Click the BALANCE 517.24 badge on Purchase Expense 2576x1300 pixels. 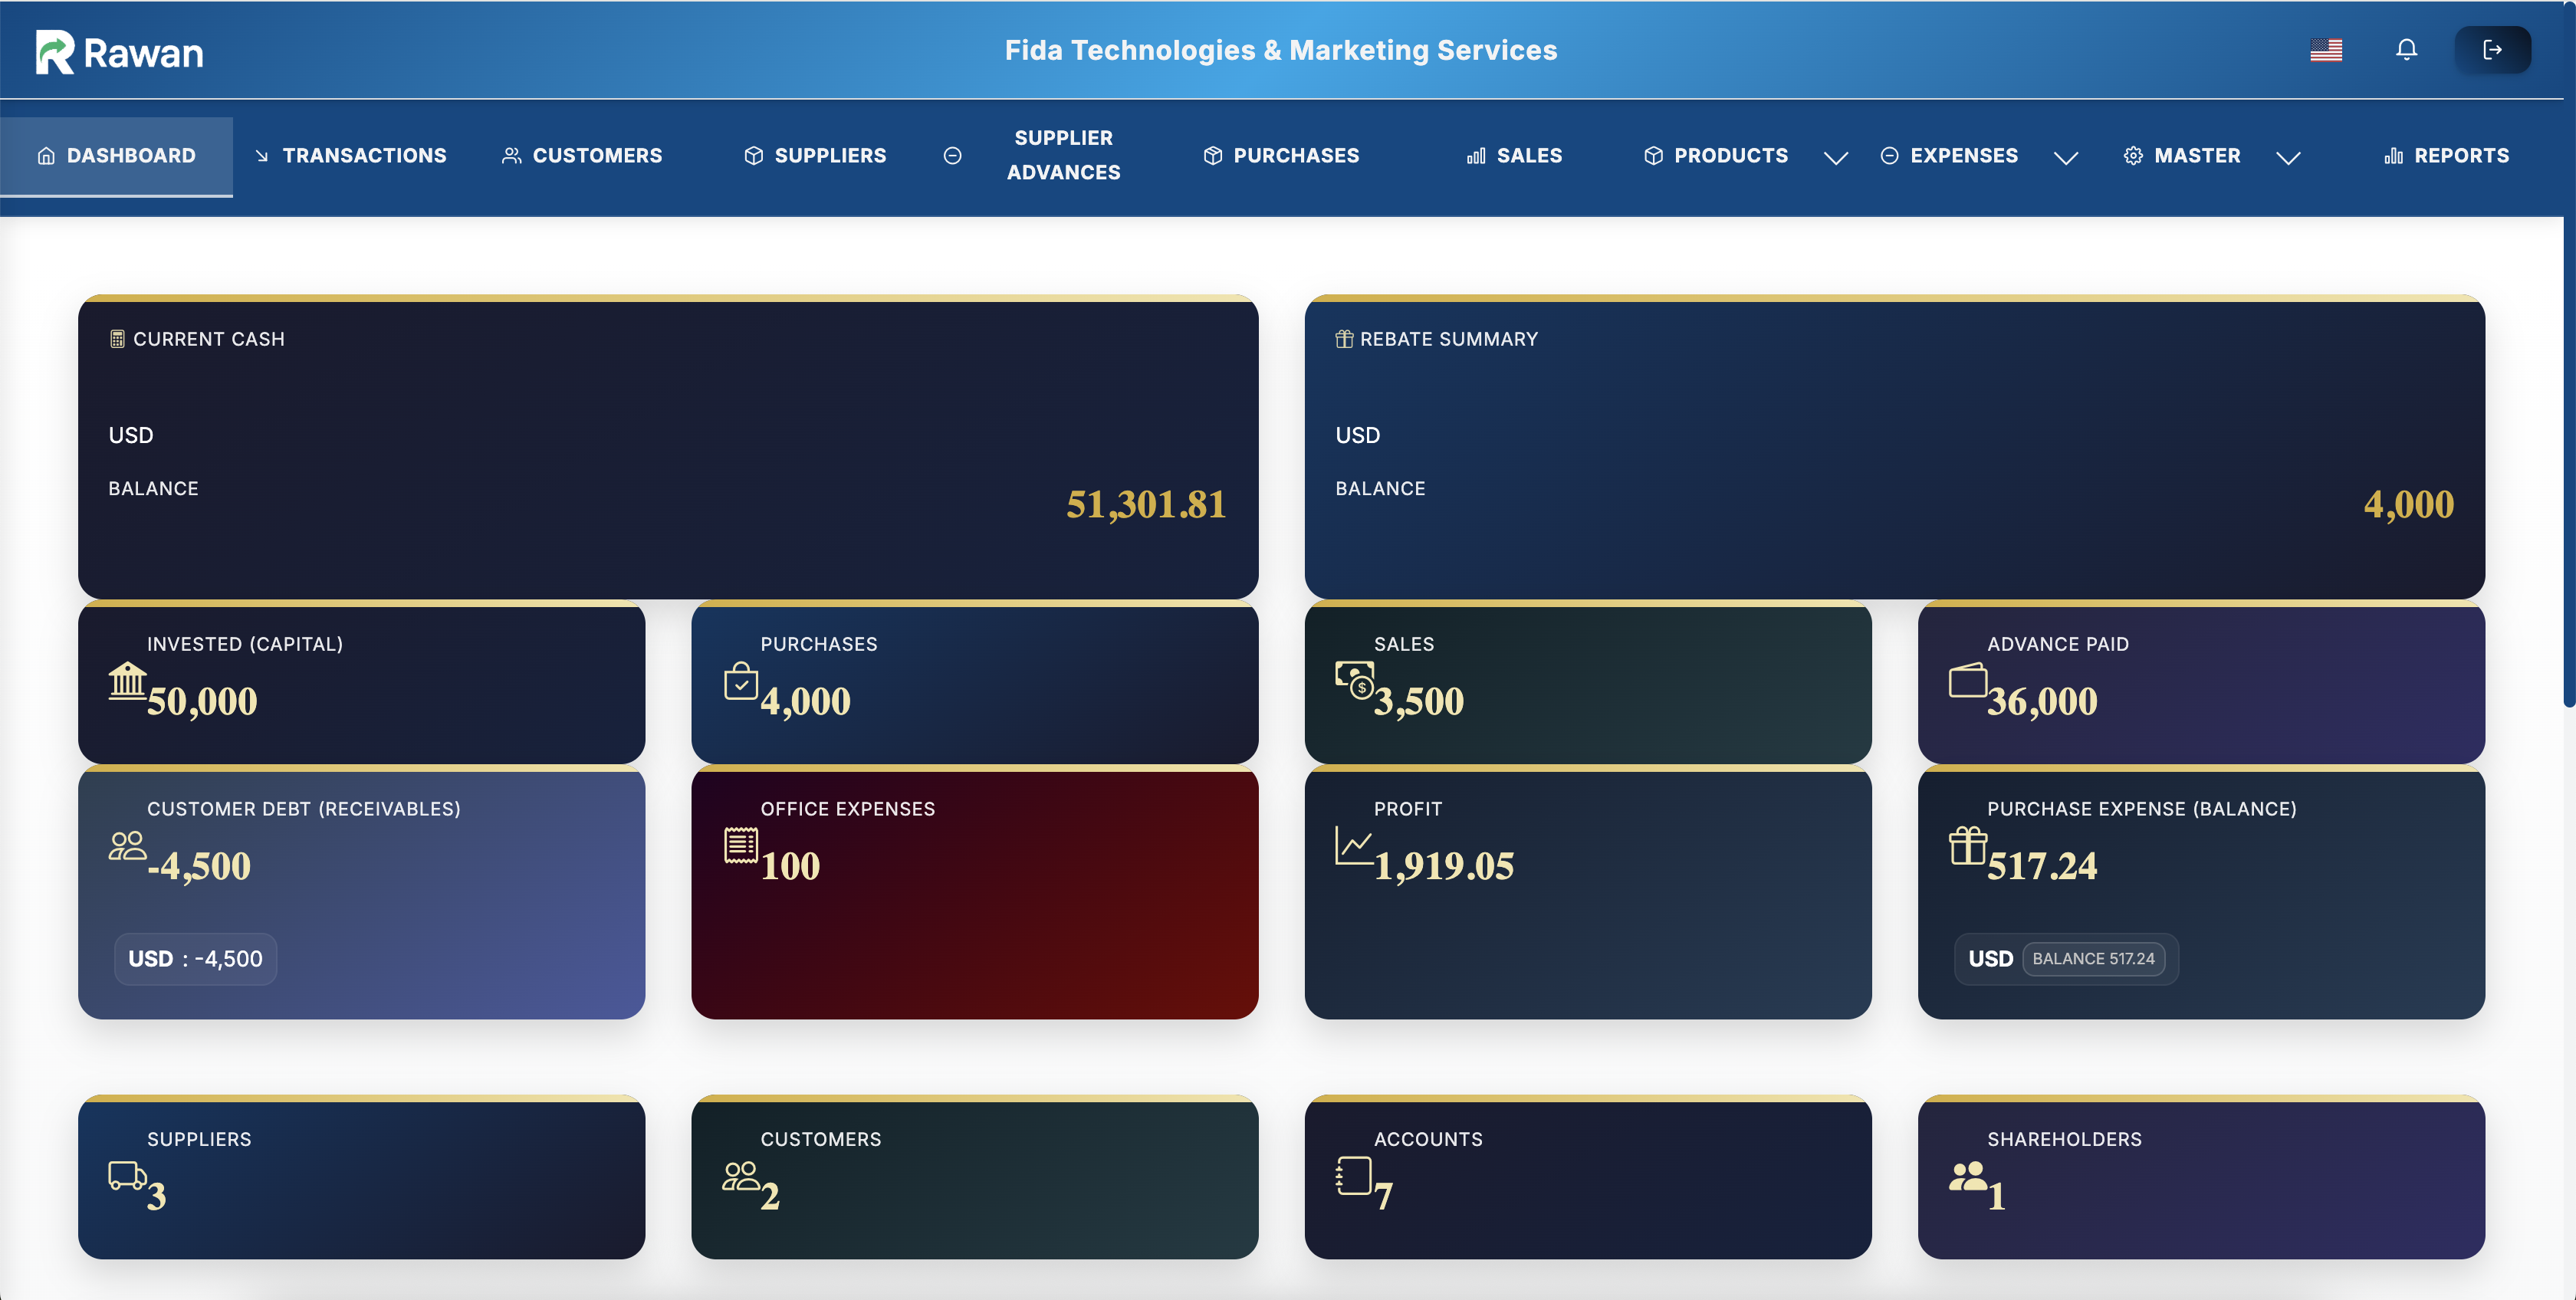click(x=2097, y=958)
